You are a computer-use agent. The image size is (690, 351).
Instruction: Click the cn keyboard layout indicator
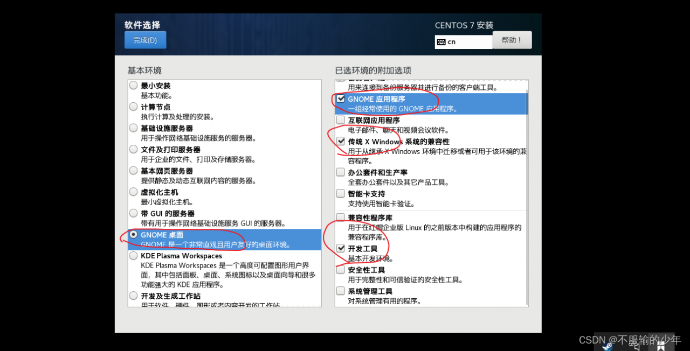point(464,41)
